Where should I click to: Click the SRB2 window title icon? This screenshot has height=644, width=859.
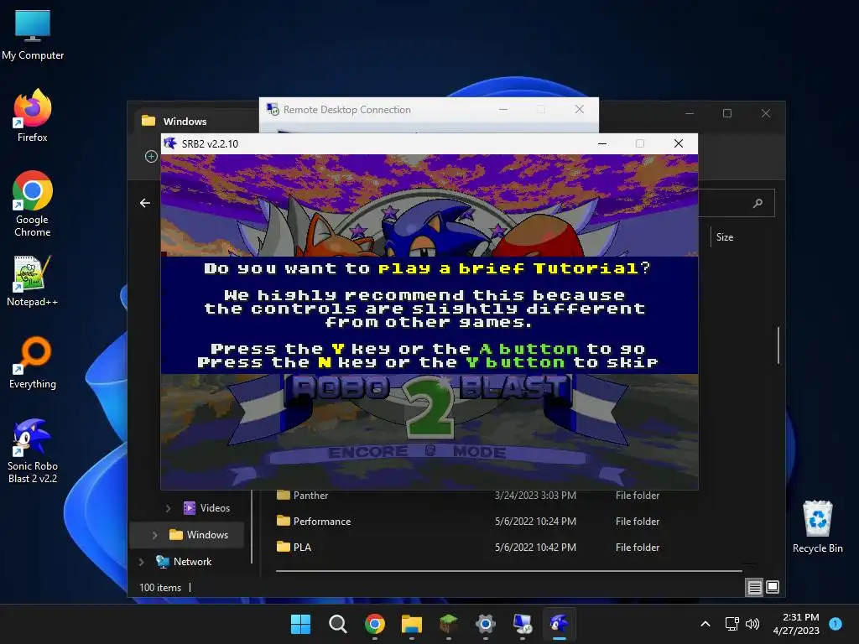coord(170,143)
